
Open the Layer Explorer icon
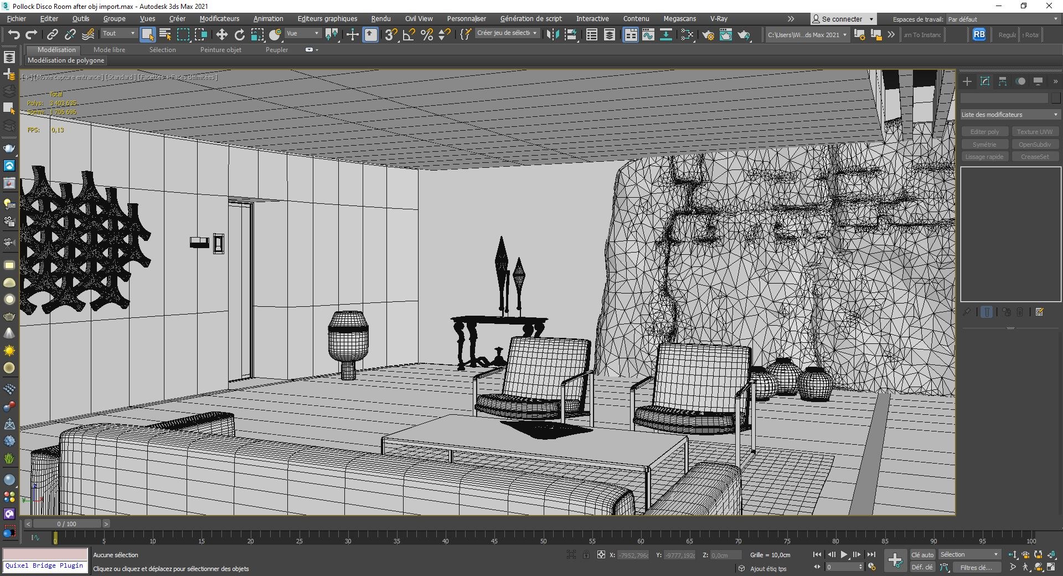pos(610,35)
